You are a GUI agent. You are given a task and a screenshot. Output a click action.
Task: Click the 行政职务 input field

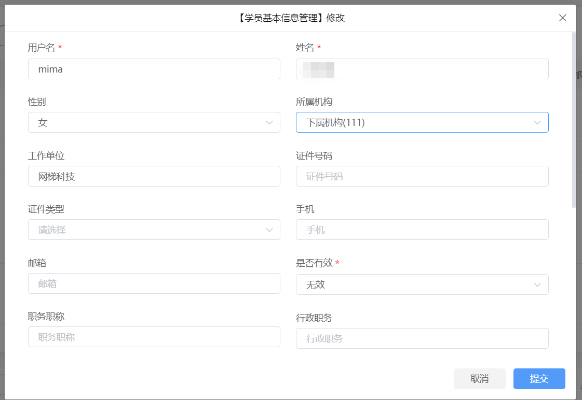422,338
